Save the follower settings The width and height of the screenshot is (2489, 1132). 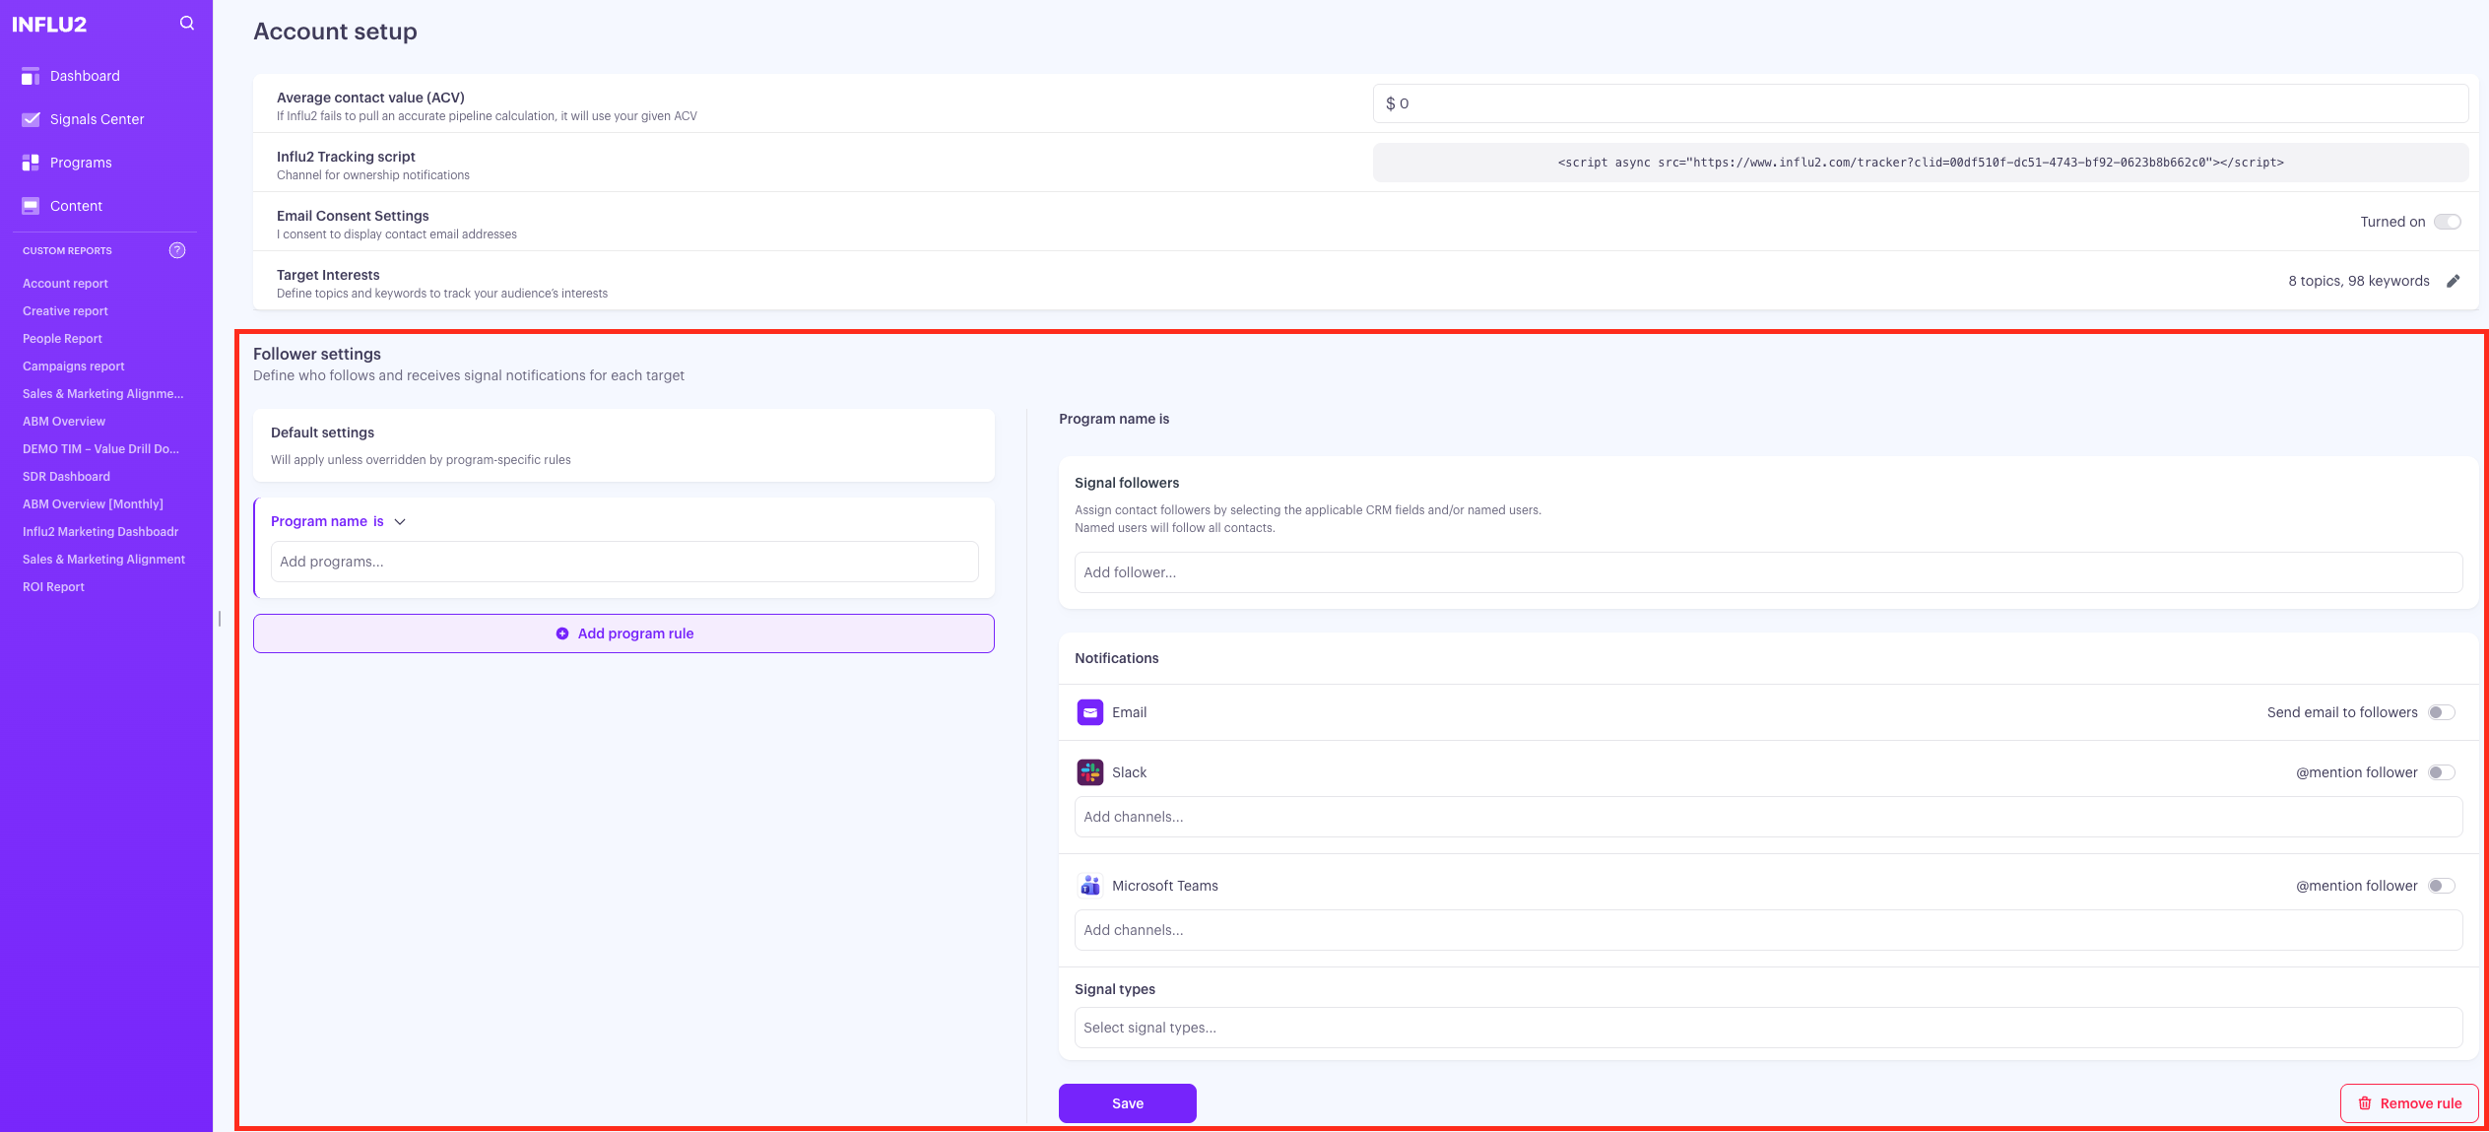(1128, 1103)
